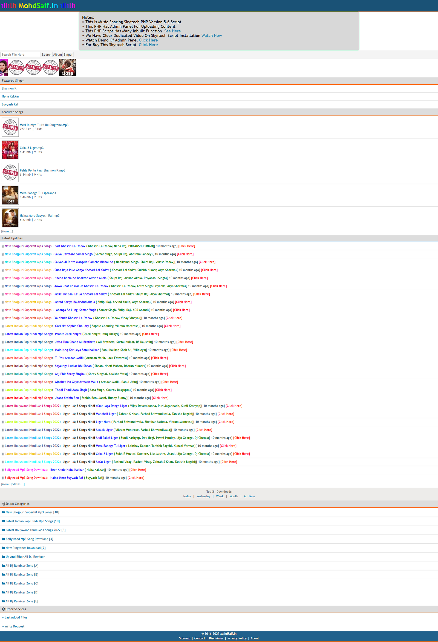Click the Meri Duniya ringtone sample image
Viewport: 438px width, 642px height.
point(10,127)
